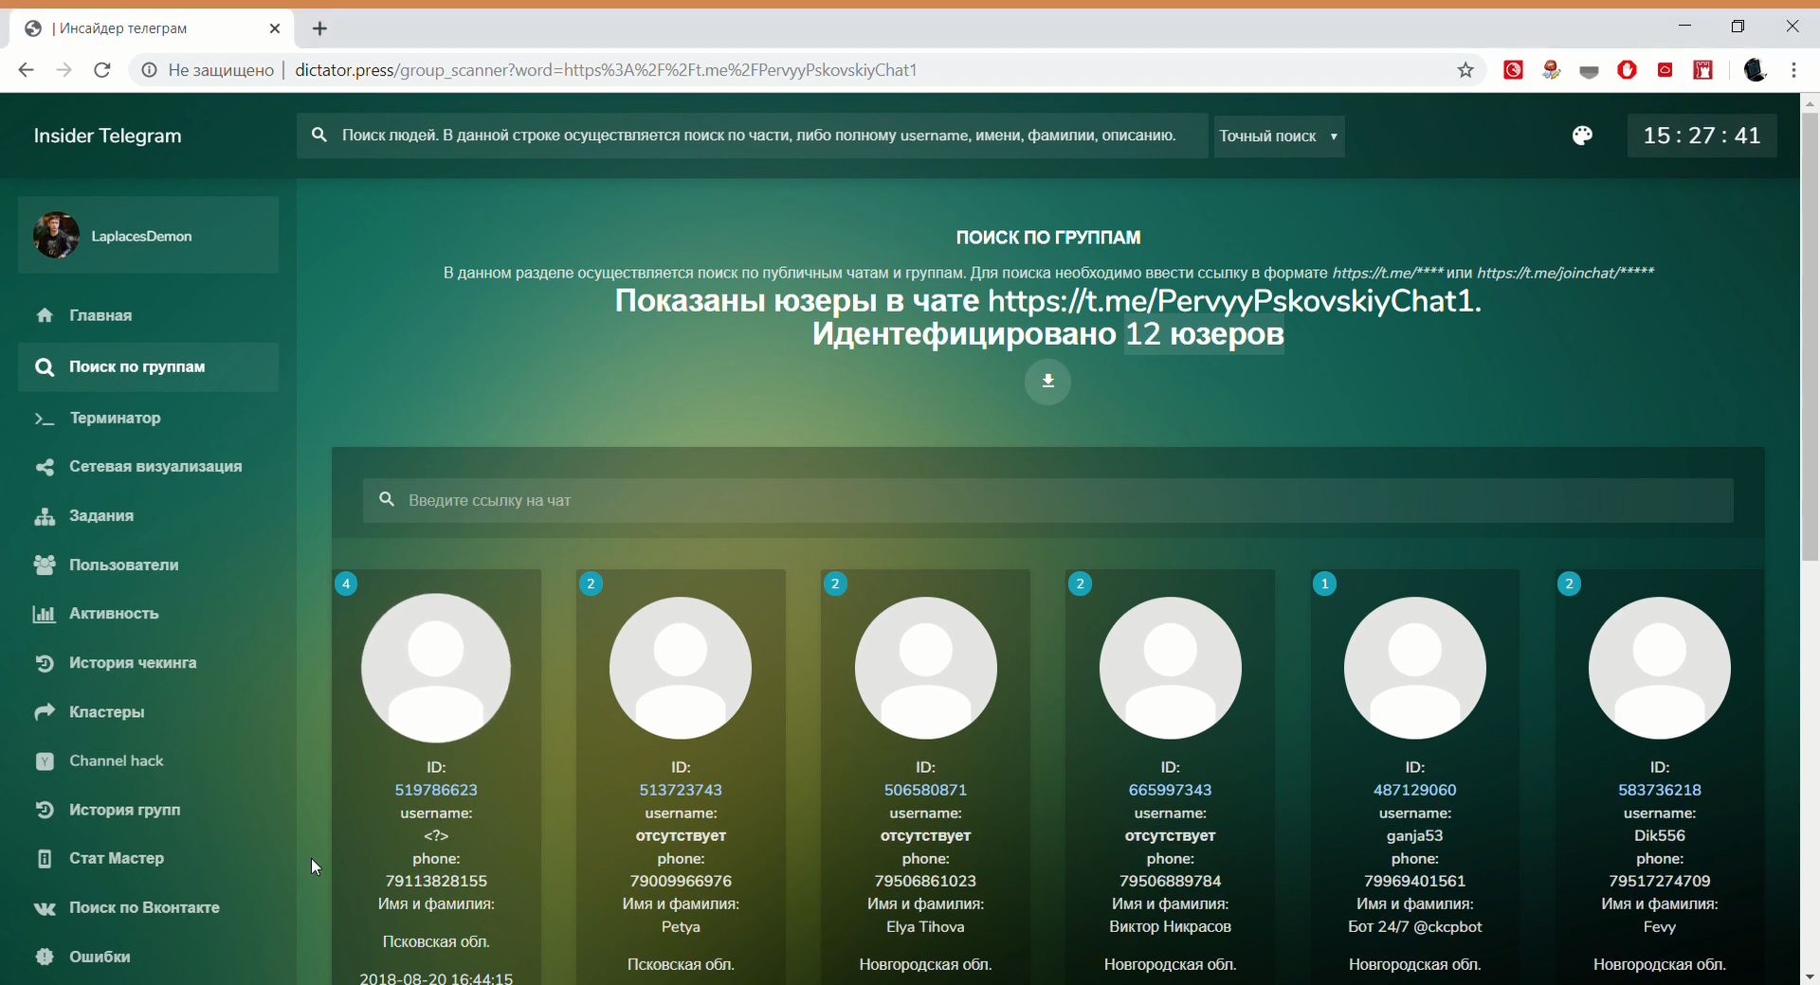Click the Терминатор terminal prompt icon
The width and height of the screenshot is (1820, 985).
pos(45,418)
